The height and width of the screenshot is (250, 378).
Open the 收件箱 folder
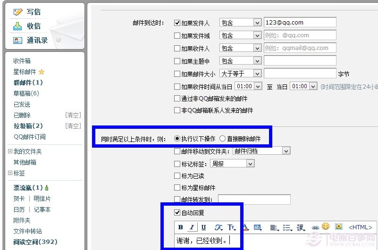[22, 61]
